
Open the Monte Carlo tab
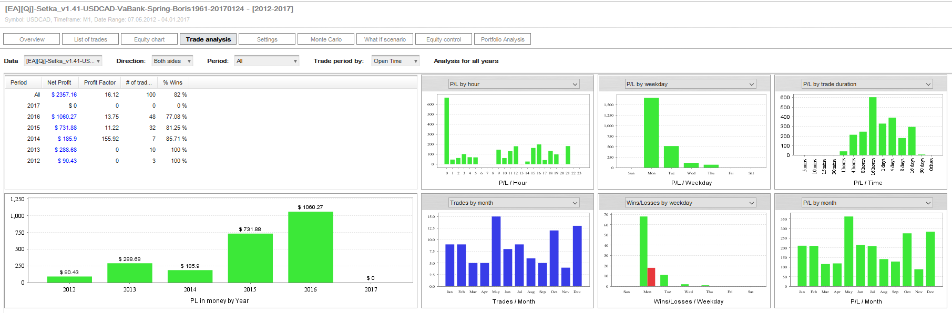(x=326, y=39)
